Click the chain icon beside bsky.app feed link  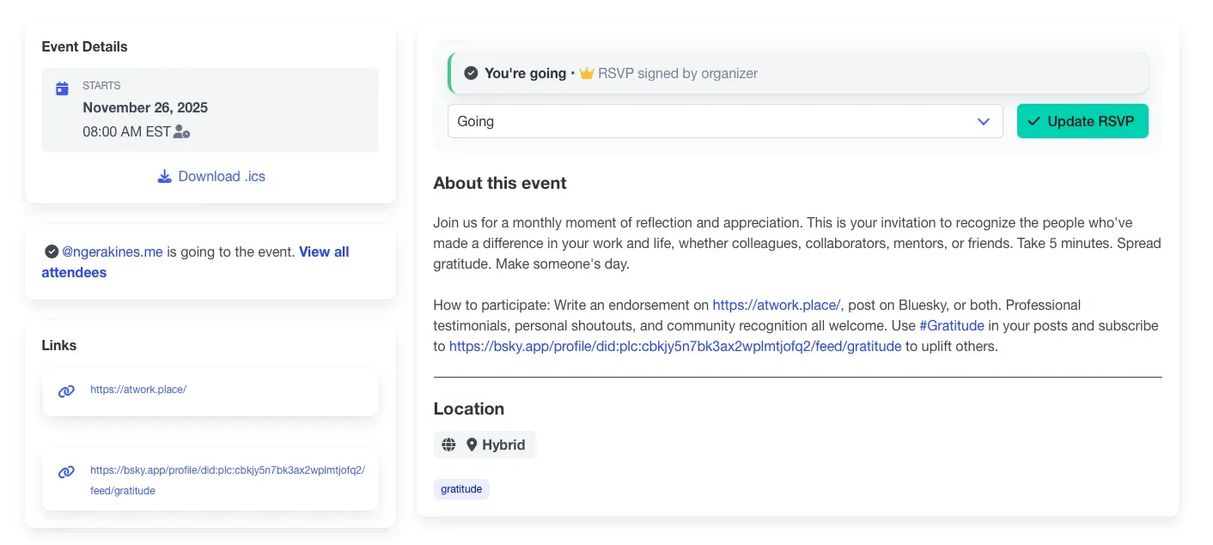(x=66, y=472)
